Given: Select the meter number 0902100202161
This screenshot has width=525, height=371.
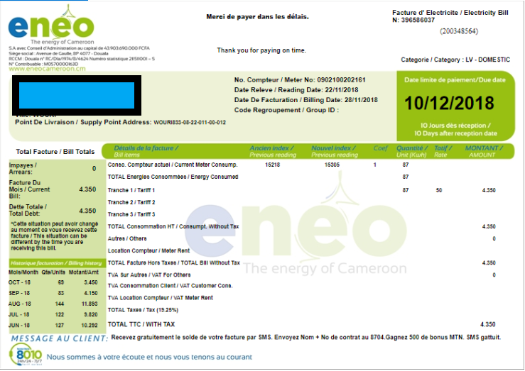Looking at the screenshot, I should click(x=337, y=79).
